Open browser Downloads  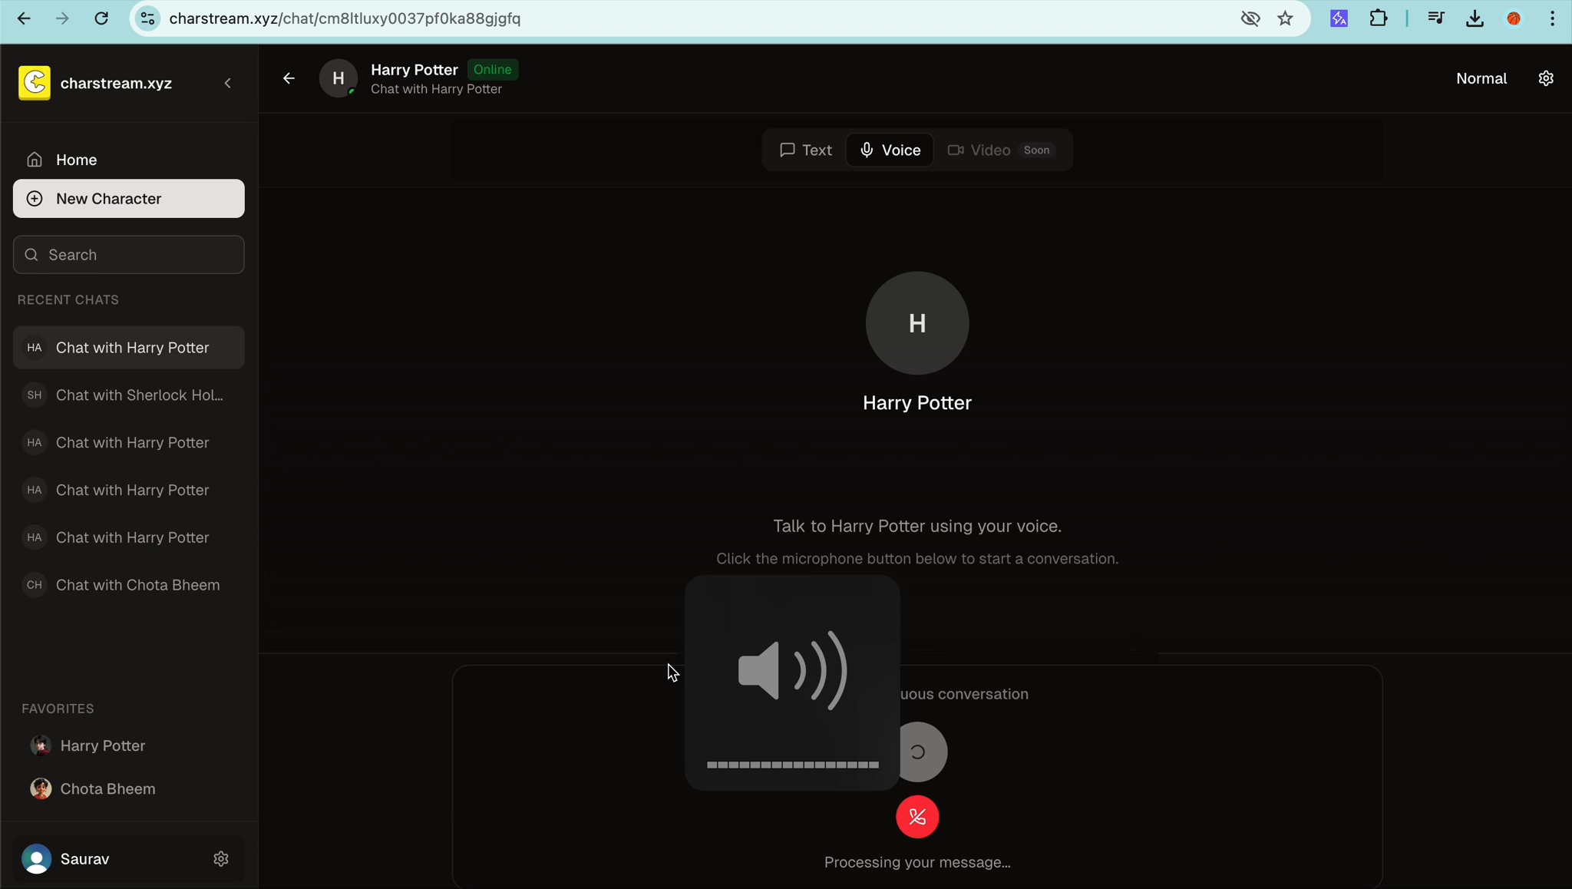[x=1475, y=18]
